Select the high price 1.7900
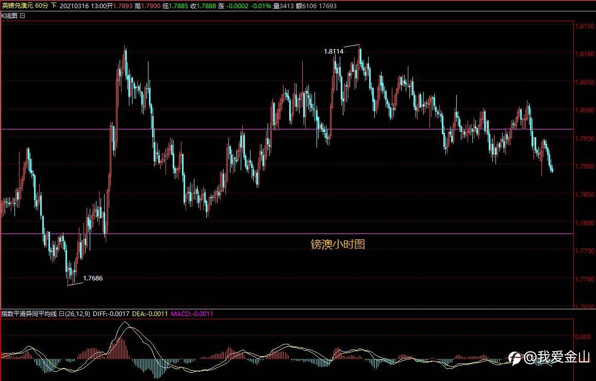The width and height of the screenshot is (596, 381). click(151, 6)
